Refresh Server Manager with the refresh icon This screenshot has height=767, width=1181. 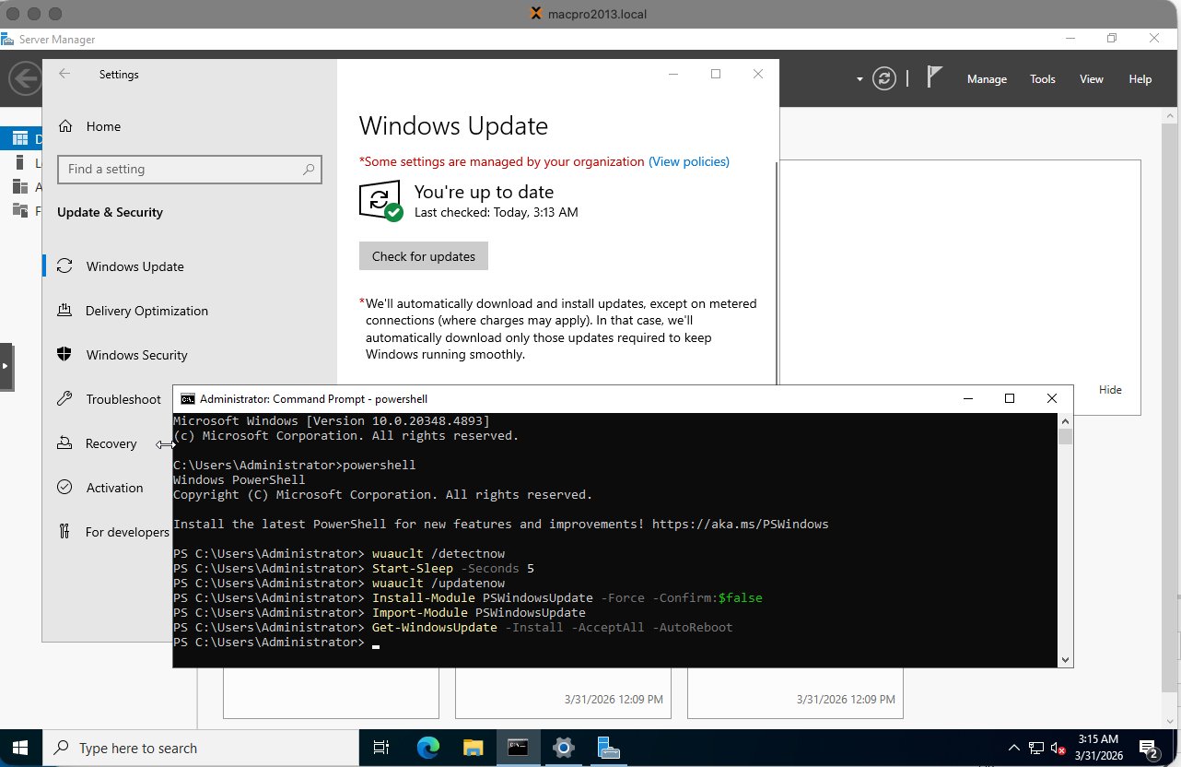883,79
